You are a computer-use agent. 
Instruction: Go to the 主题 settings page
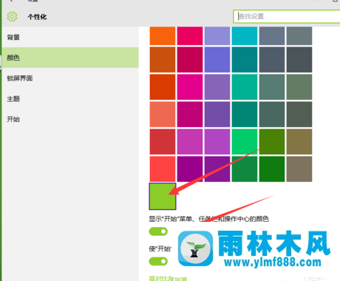tap(70, 99)
